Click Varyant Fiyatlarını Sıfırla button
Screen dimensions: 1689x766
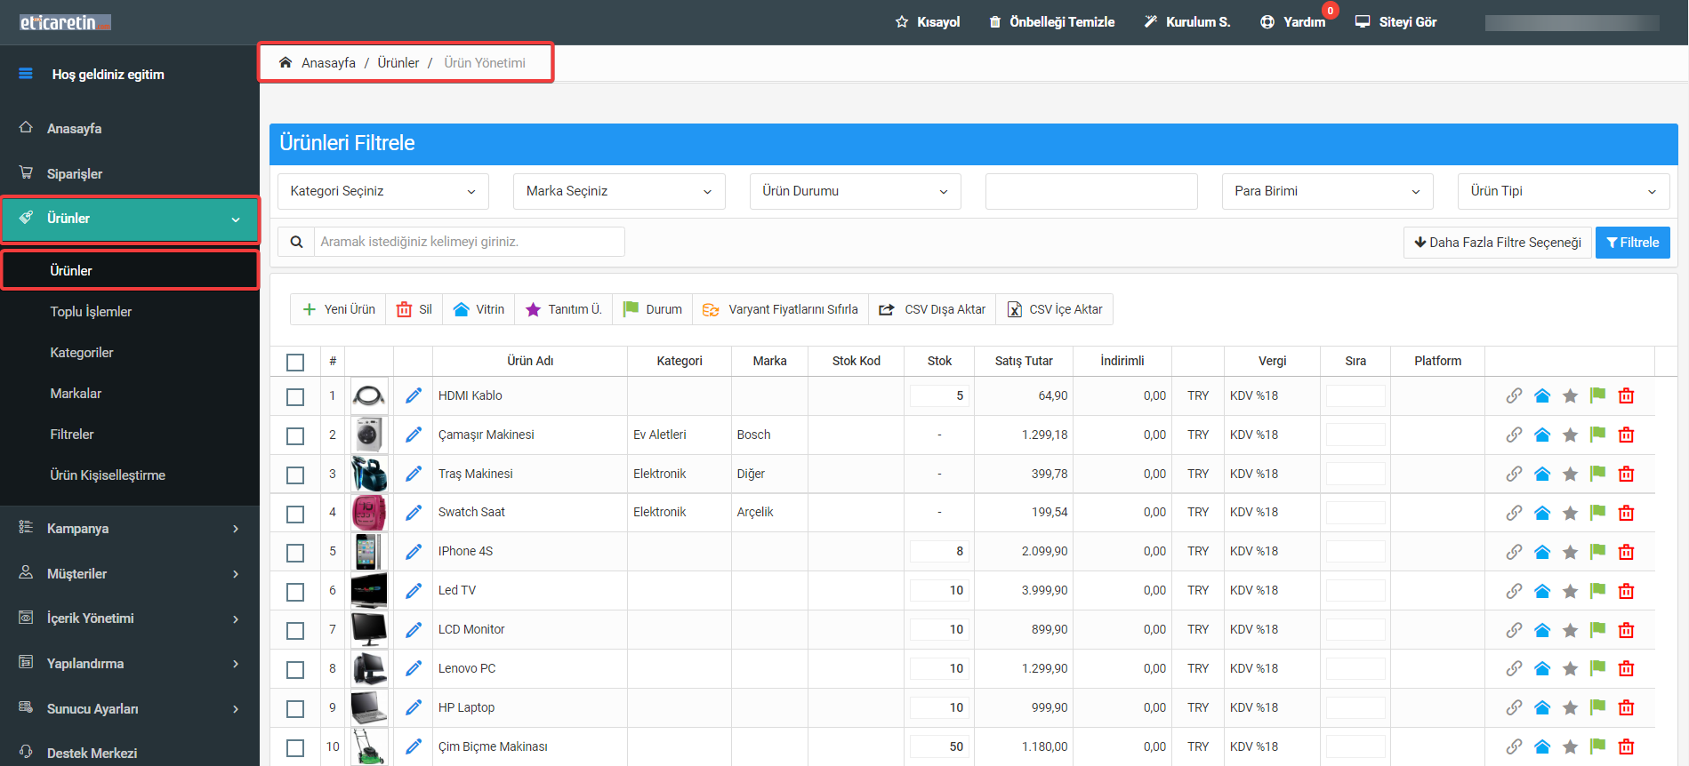tap(780, 309)
